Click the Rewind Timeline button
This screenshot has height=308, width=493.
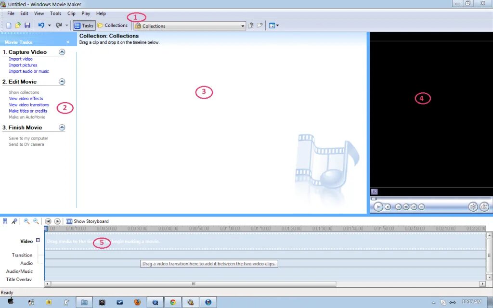click(x=48, y=221)
